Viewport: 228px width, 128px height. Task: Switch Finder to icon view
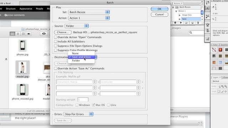[12, 34]
